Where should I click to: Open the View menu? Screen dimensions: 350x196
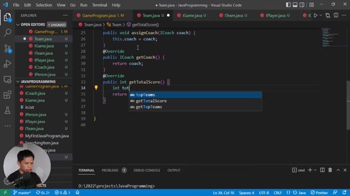(x=61, y=5)
